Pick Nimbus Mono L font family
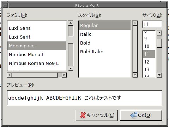 click(x=37, y=54)
